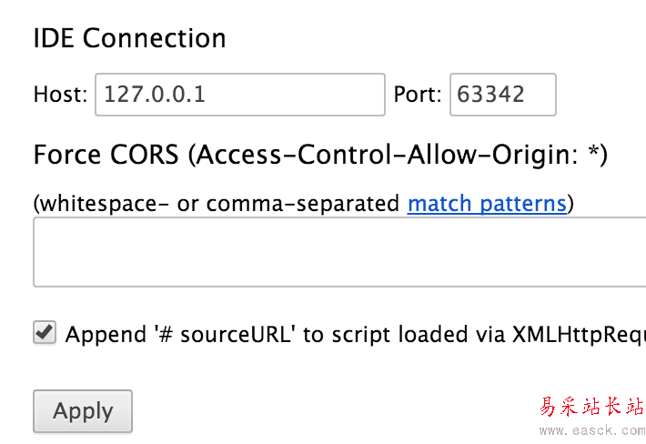Click the Host input field
This screenshot has height=444, width=646.
click(239, 95)
